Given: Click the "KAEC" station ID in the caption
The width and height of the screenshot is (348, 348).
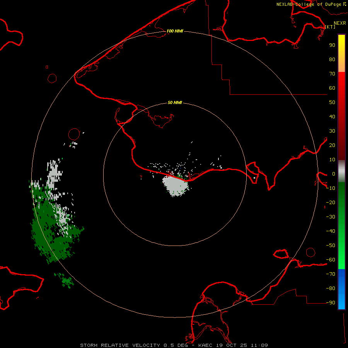Looking at the screenshot, I should coord(206,345).
